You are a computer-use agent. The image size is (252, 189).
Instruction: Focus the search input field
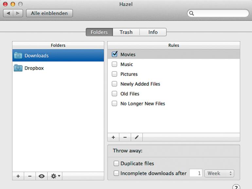point(218,13)
